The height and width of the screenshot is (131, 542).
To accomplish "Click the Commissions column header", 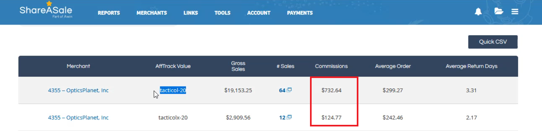I will tap(331, 66).
